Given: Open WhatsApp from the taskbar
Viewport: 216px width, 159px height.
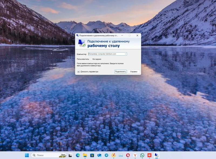Looking at the screenshot, I should pos(142,155).
